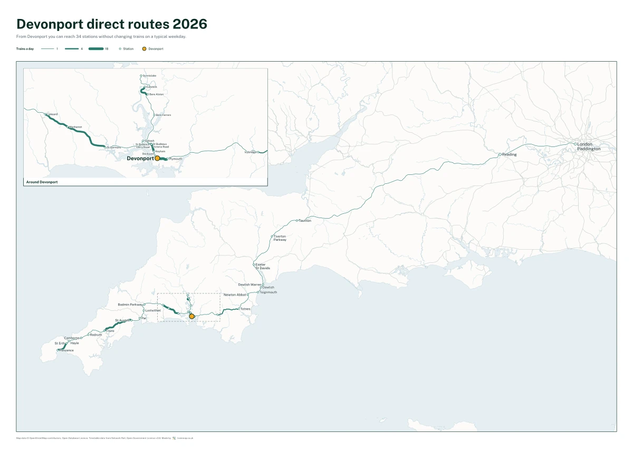
Task: Click the St Erth station label
Action: tap(60, 343)
